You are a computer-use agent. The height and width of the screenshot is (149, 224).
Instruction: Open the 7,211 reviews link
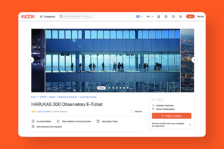[x=45, y=112]
